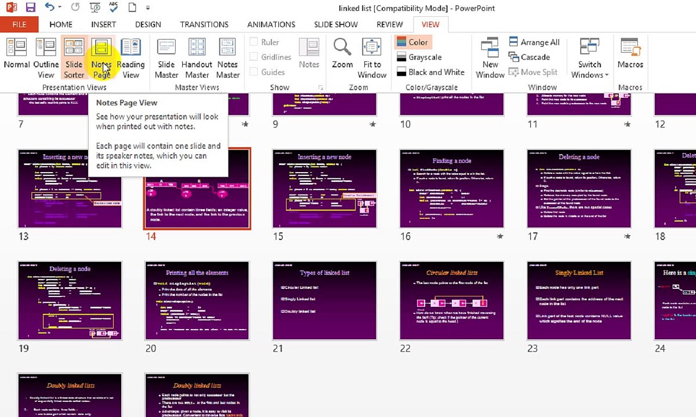Select slide 23 Singly Linked List
The image size is (696, 417).
tap(579, 301)
